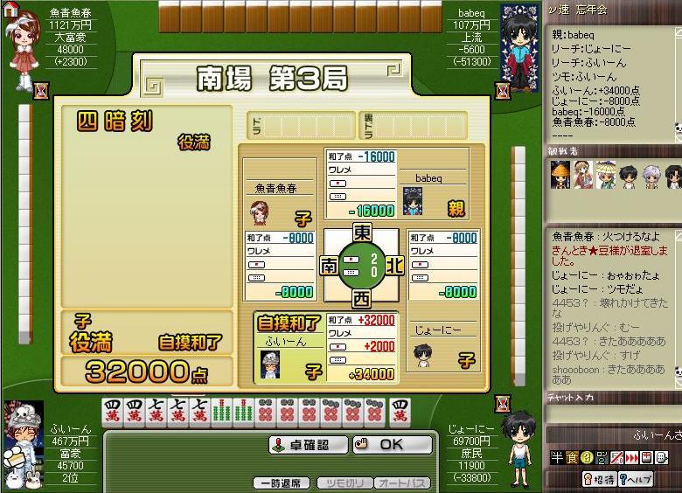
Task: Click the 食 (kuitan) rule icon
Action: (572, 457)
